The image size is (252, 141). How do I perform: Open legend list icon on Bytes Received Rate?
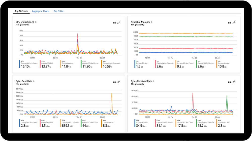coord(230,82)
